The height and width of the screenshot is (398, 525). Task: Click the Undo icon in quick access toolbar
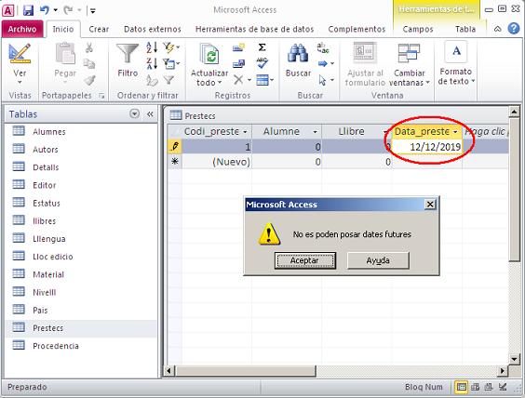point(45,10)
